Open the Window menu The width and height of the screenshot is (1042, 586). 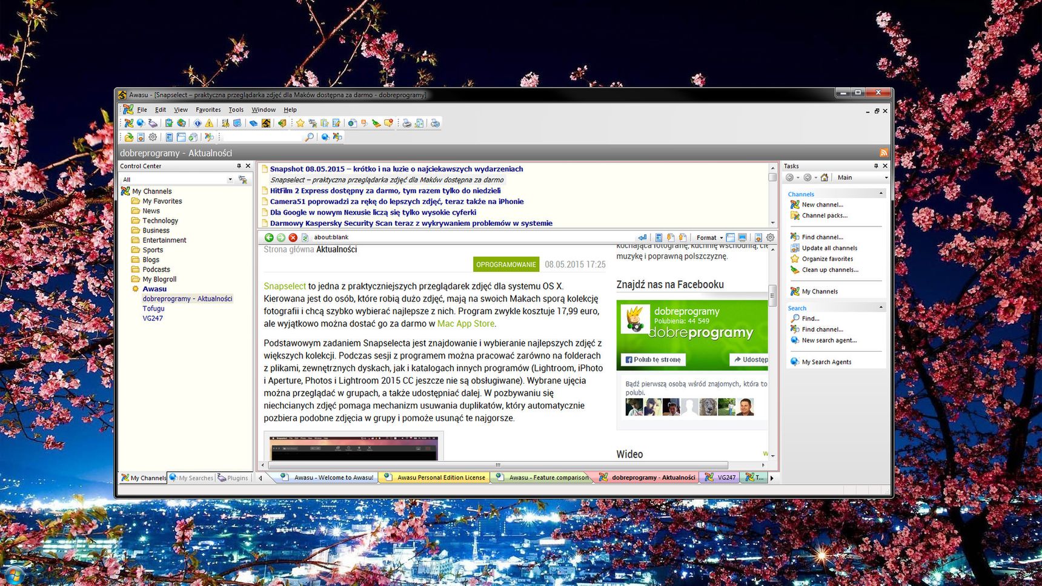[x=264, y=110]
